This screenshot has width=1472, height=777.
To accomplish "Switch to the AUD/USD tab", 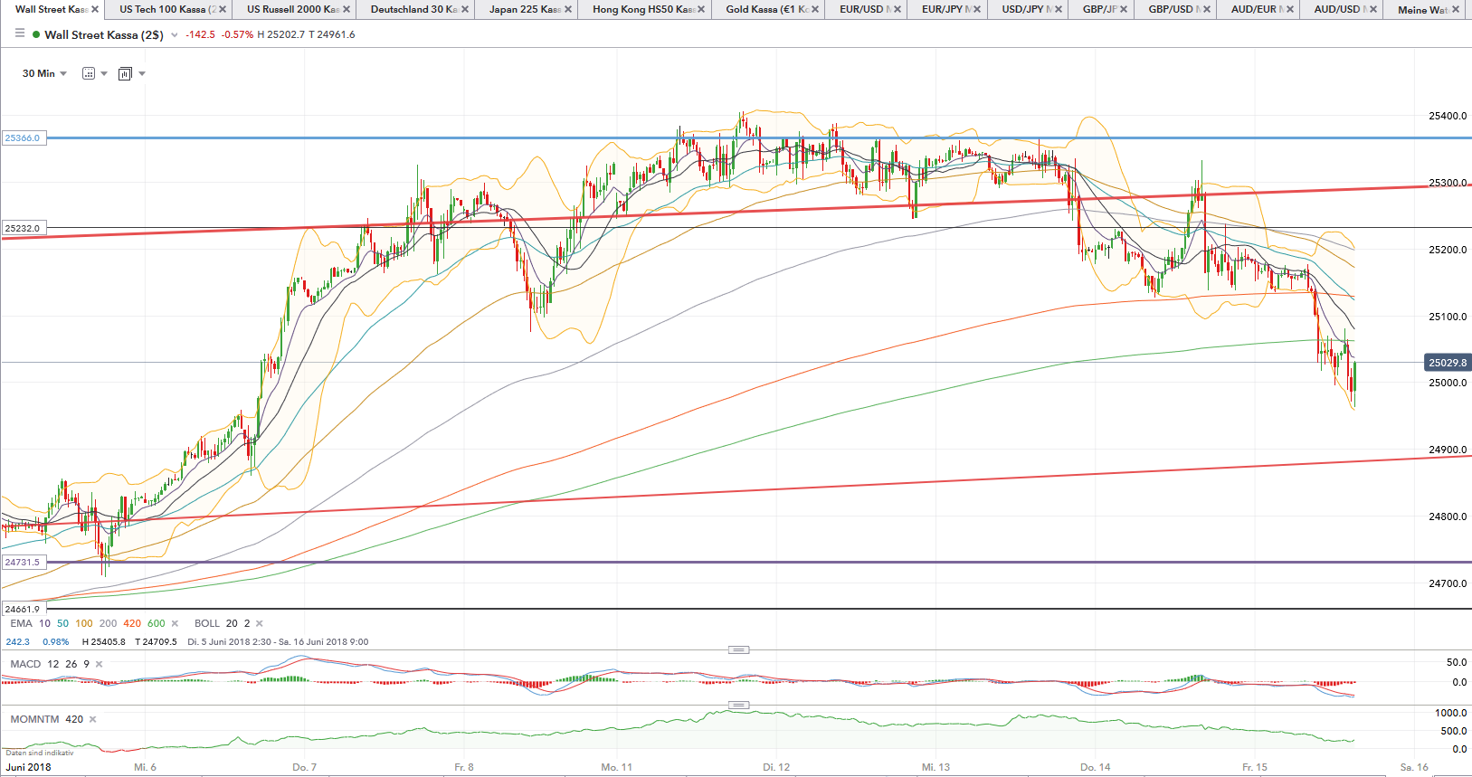I will click(x=1336, y=9).
